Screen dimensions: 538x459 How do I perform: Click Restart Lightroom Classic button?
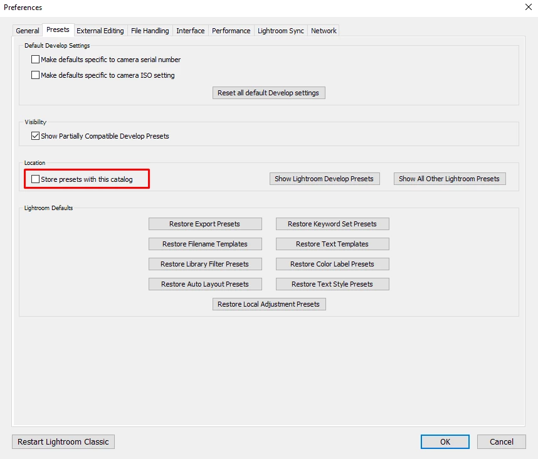click(x=63, y=441)
